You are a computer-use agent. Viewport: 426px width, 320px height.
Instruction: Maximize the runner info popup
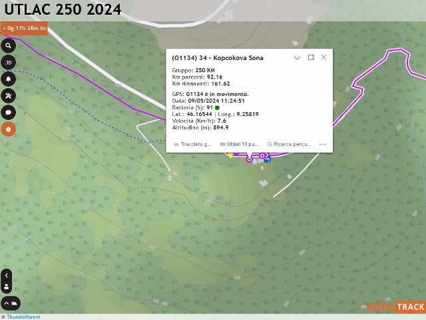tap(311, 57)
